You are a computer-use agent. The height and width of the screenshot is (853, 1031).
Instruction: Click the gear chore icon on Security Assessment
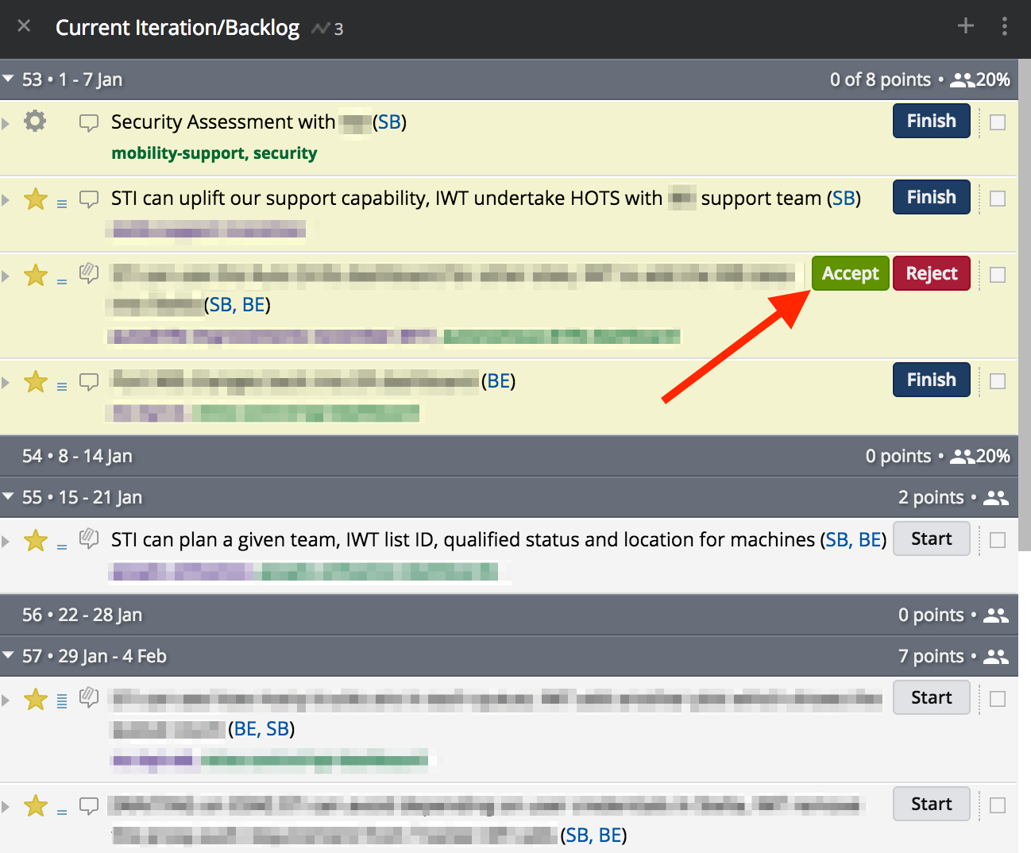pos(35,122)
